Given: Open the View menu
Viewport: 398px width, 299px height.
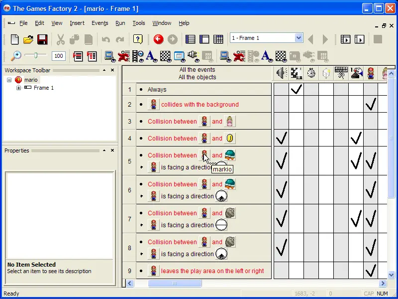Looking at the screenshot, I should [x=57, y=23].
